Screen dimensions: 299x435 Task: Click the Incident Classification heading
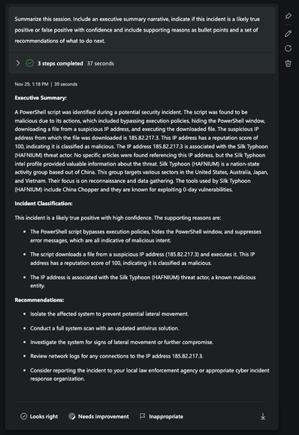44,203
